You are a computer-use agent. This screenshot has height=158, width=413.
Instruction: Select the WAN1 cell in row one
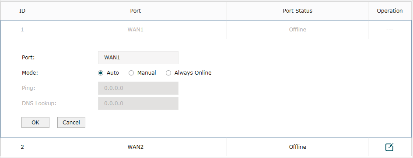click(x=135, y=29)
